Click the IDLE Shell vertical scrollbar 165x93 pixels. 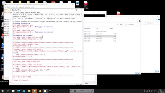pyautogui.click(x=83, y=48)
